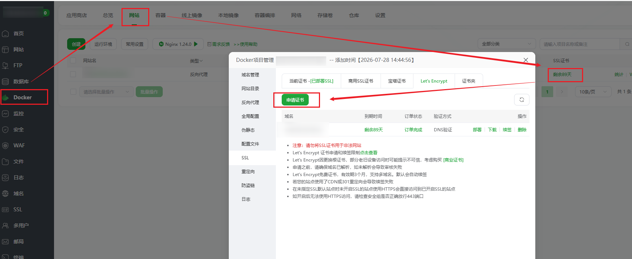632x259 pixels.
Task: Click the 请输入项目名称或备注 search field
Action: (x=579, y=44)
